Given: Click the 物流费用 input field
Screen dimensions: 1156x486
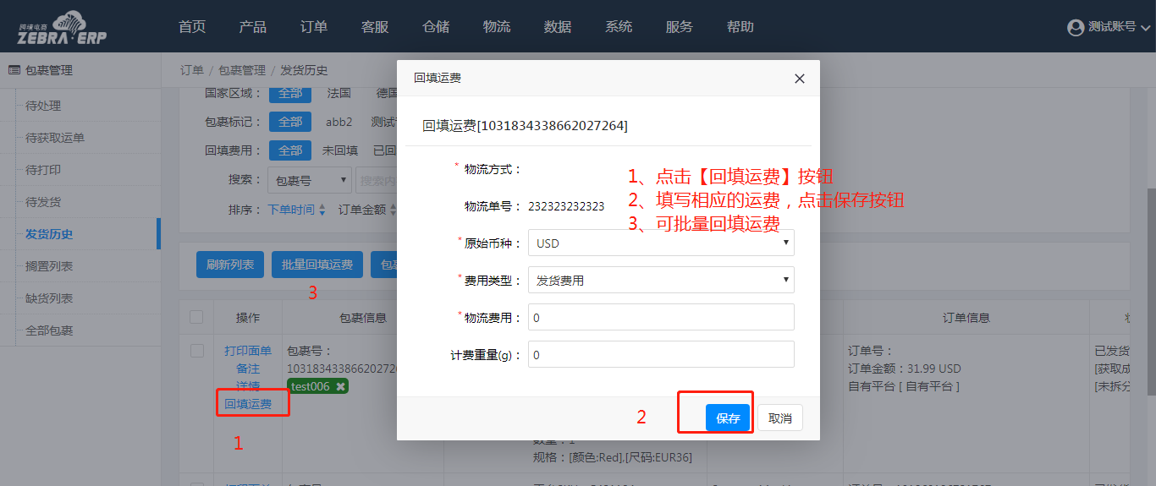Looking at the screenshot, I should [x=660, y=317].
